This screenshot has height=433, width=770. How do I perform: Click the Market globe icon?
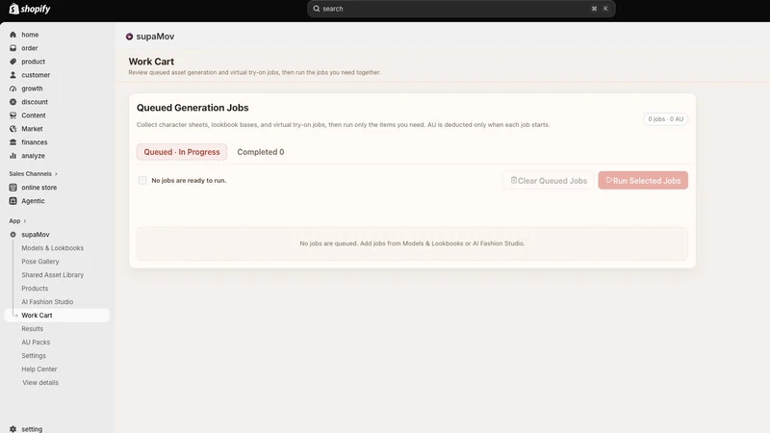13,129
